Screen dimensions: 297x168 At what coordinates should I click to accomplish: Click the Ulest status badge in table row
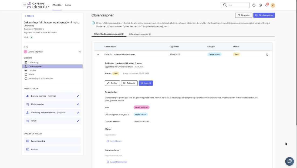coord(237,54)
